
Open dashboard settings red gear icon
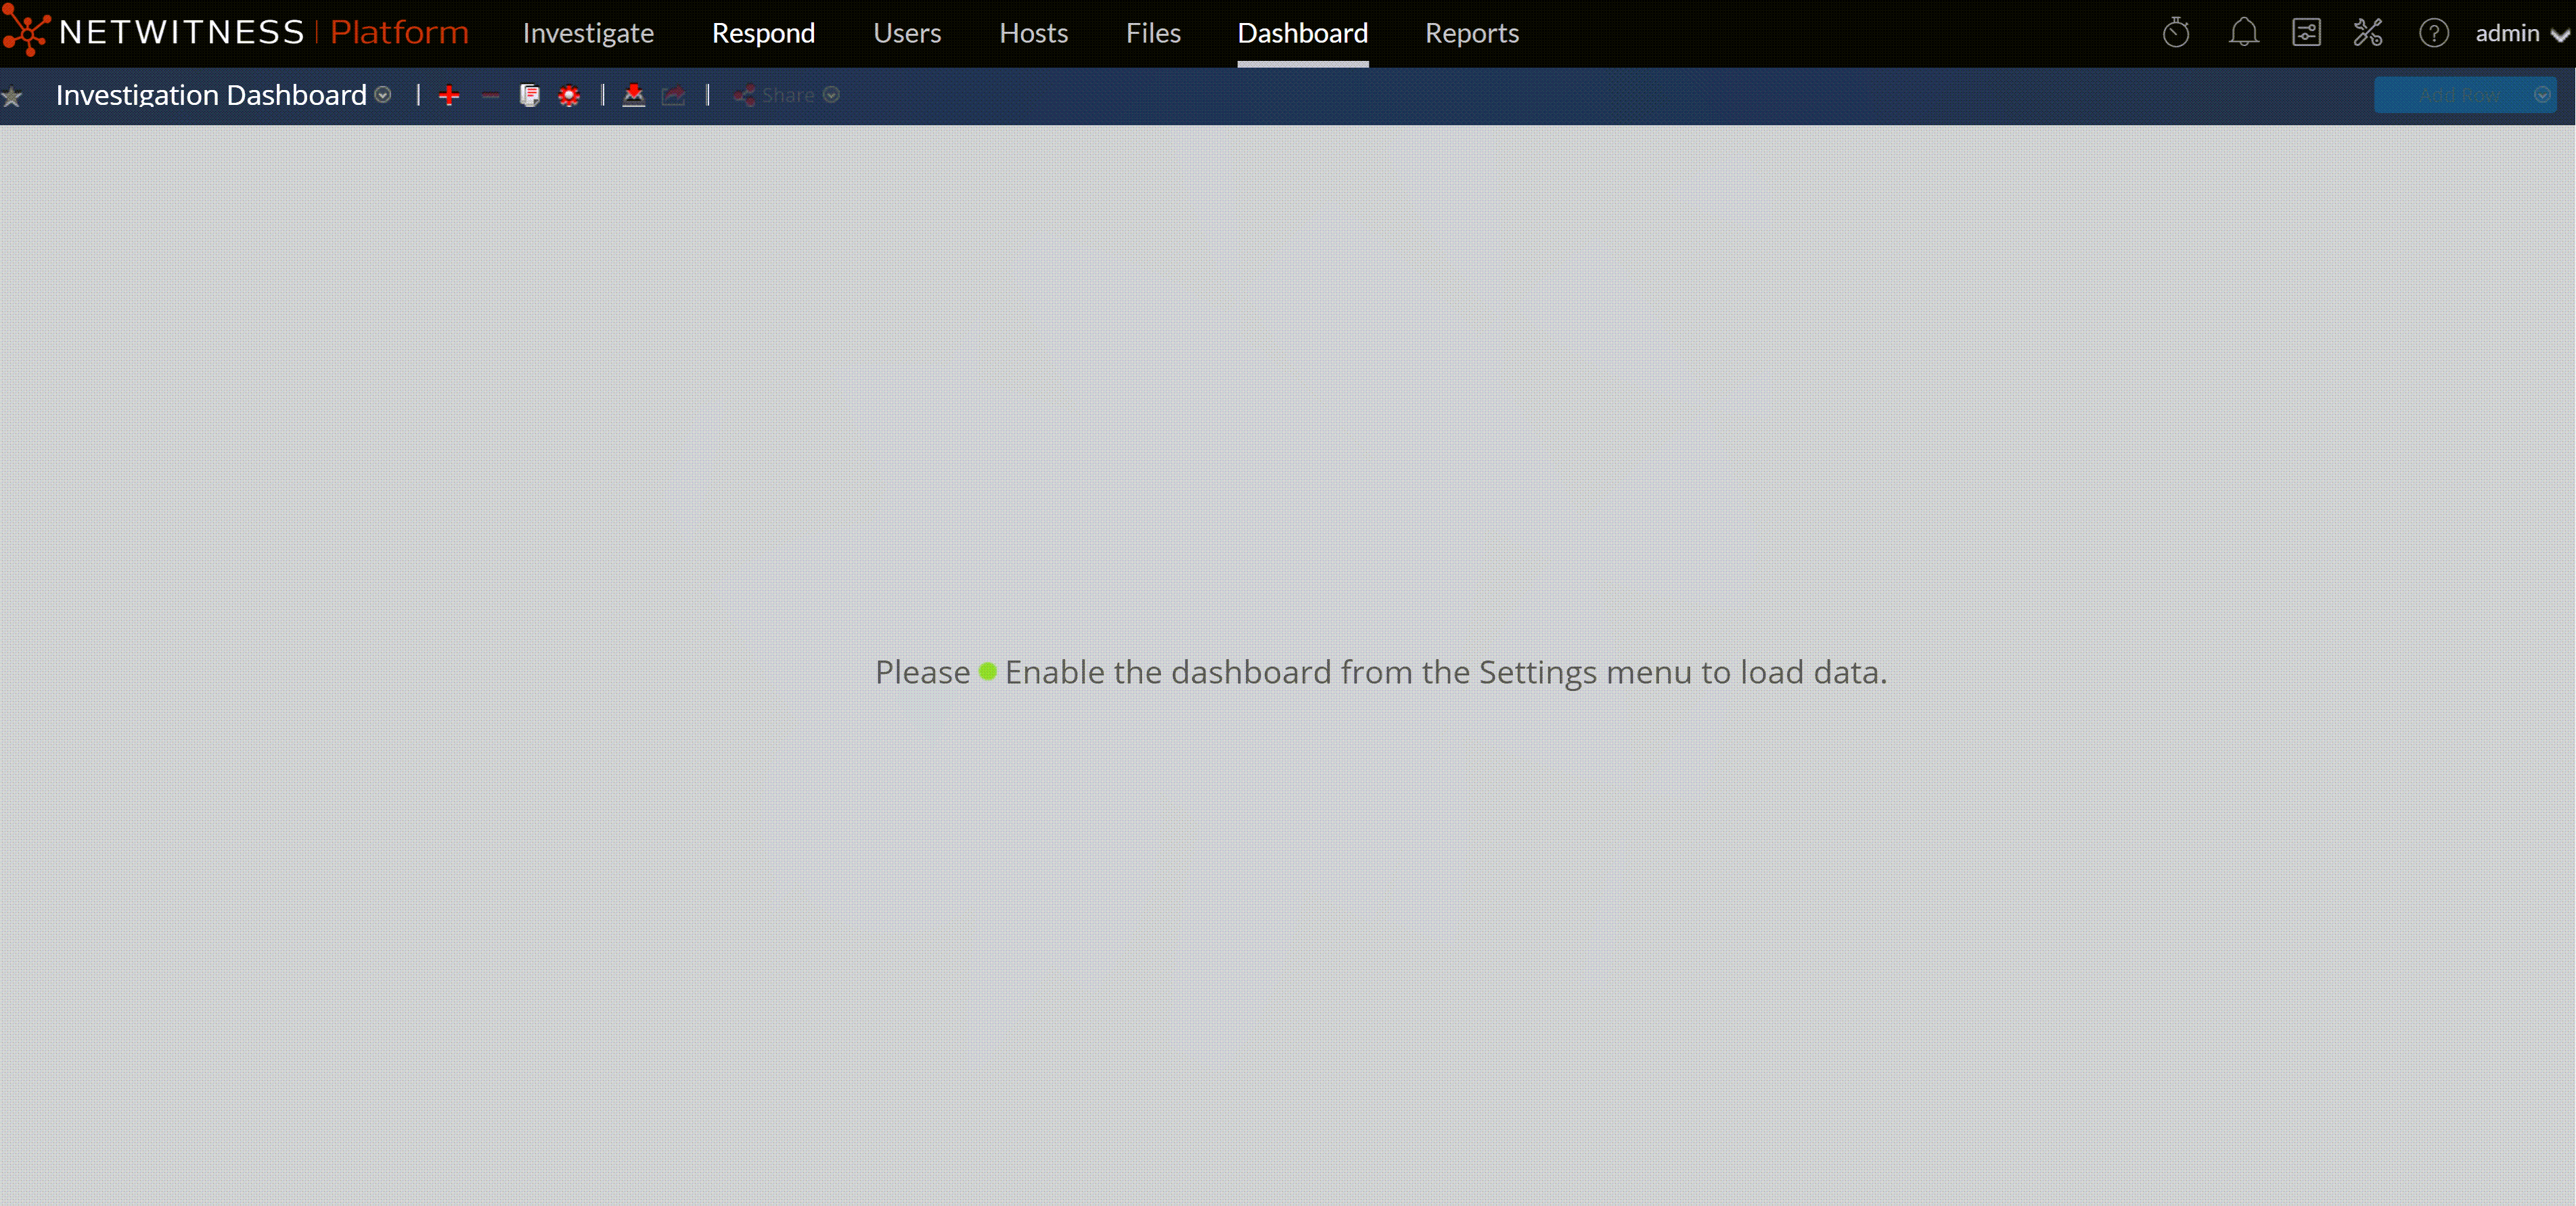pos(569,95)
